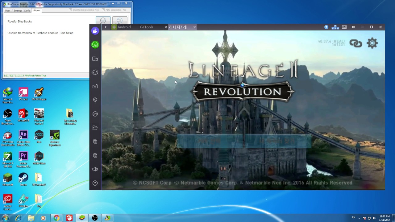This screenshot has height=222, width=395.
Task: Click the green check Patch button for root
Action: (103, 20)
